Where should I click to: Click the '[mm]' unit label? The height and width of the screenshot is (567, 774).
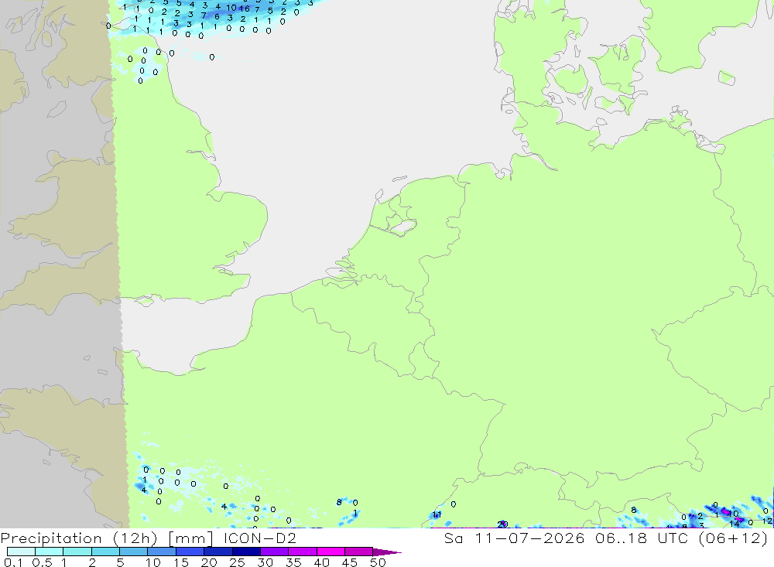[x=190, y=538]
